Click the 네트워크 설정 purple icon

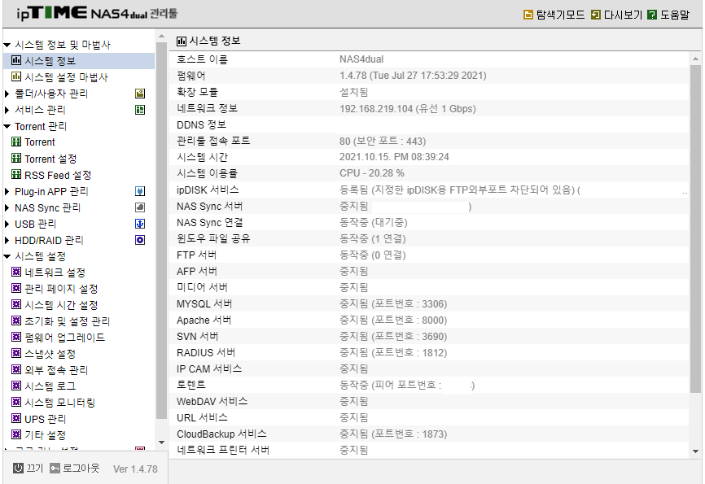tap(16, 272)
